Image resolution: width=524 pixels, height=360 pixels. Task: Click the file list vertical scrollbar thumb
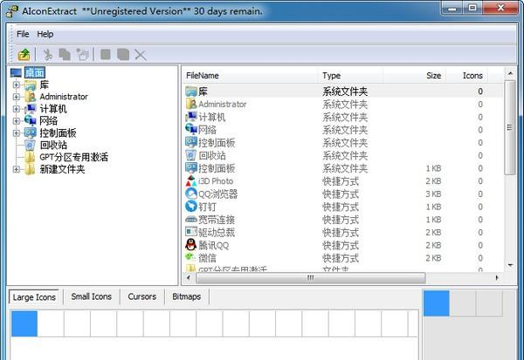510,127
